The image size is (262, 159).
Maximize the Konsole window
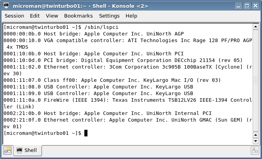247,6
